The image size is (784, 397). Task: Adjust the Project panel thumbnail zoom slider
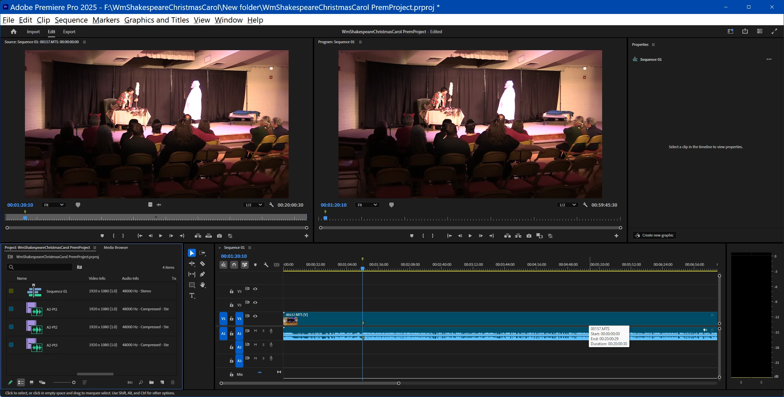(x=73, y=382)
